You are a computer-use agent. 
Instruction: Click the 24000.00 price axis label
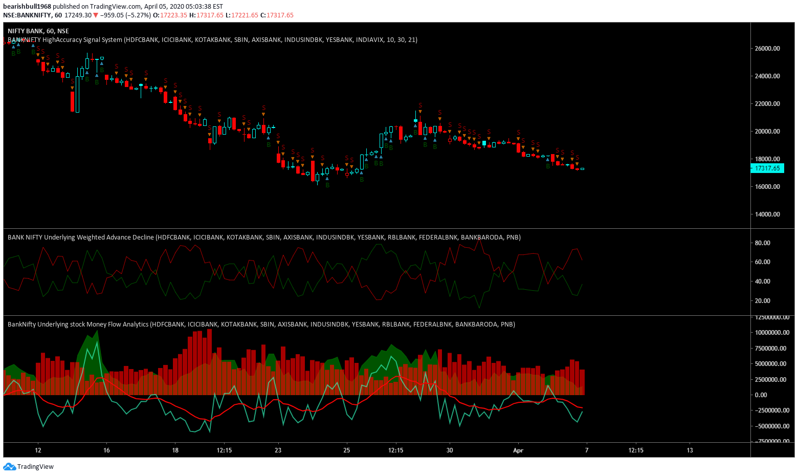(x=767, y=76)
